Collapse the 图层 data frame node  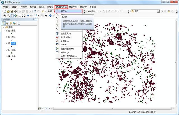pyautogui.click(x=3, y=27)
